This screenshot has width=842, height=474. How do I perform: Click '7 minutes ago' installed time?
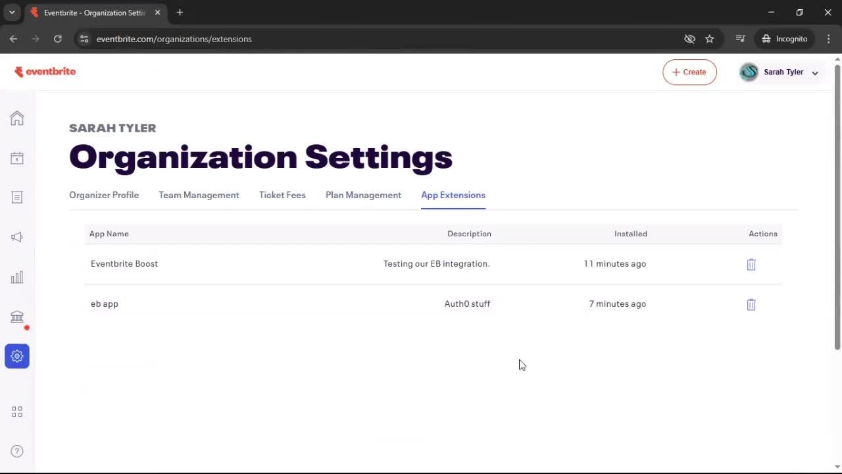(618, 303)
